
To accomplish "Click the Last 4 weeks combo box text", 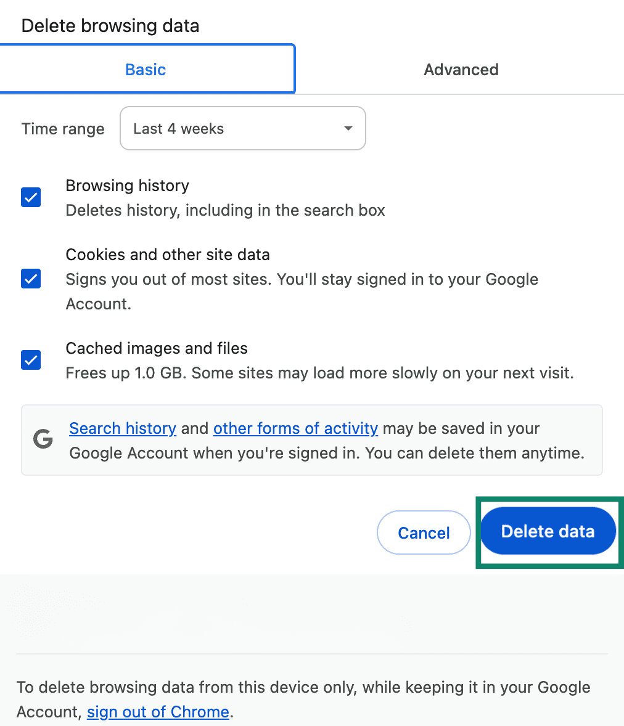I will [178, 128].
